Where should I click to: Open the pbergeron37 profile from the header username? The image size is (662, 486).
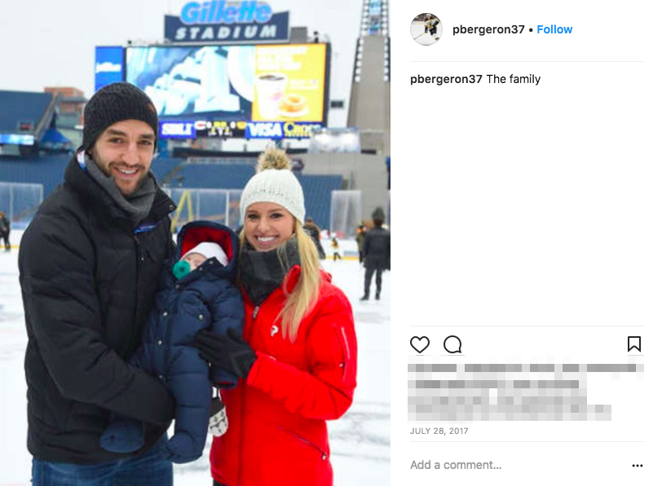pos(488,29)
